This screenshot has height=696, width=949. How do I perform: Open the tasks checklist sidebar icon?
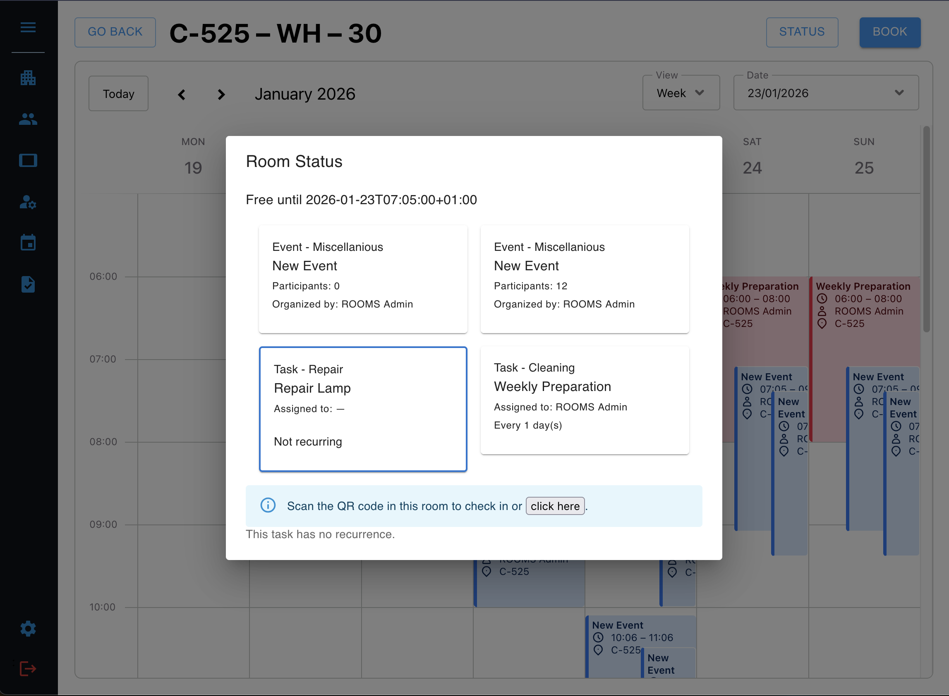[x=28, y=284]
